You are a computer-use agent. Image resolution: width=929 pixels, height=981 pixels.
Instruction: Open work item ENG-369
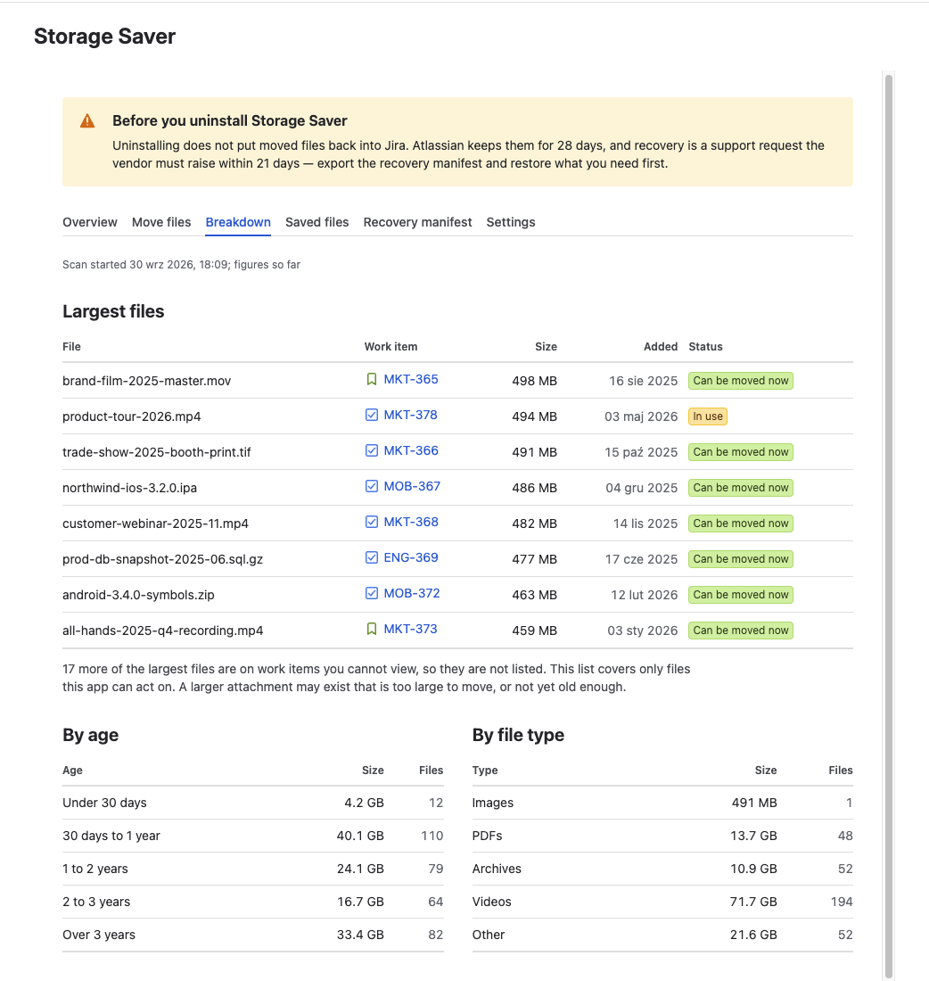click(x=411, y=557)
